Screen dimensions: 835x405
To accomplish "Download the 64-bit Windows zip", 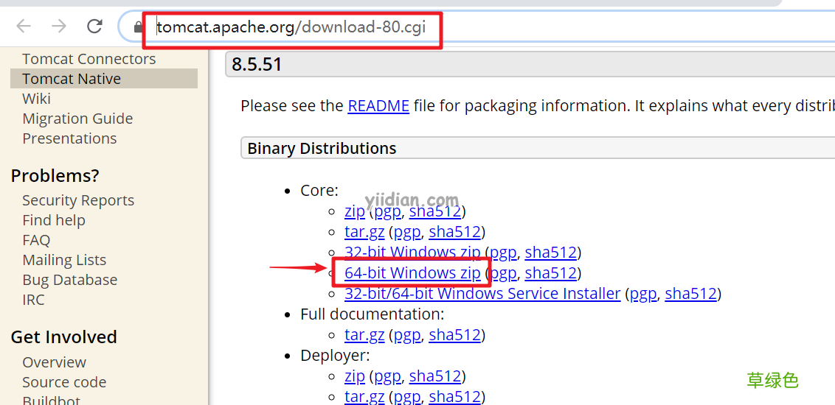I will tap(412, 273).
